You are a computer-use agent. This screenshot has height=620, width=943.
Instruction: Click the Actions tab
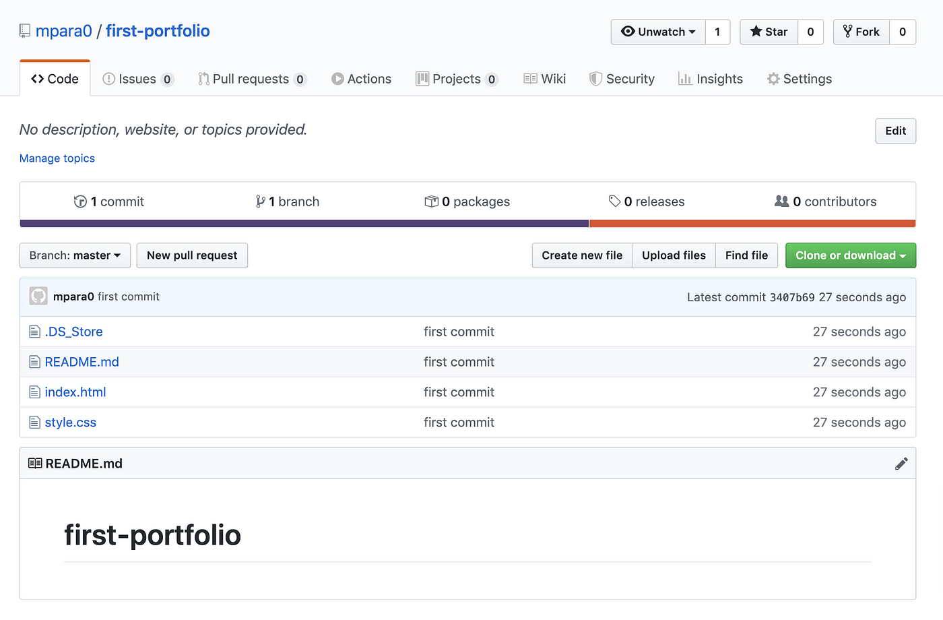point(361,79)
